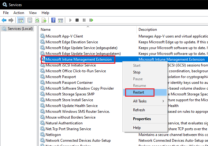Select Network Connected Devices Auto-Setup service

(78, 141)
